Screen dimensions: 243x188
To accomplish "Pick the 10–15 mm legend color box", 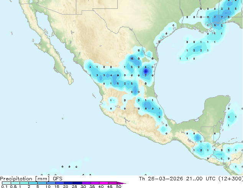I will pyautogui.click(x=51, y=183).
